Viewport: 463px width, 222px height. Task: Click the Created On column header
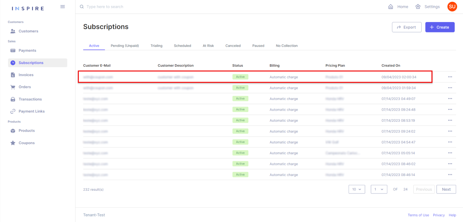(x=391, y=66)
